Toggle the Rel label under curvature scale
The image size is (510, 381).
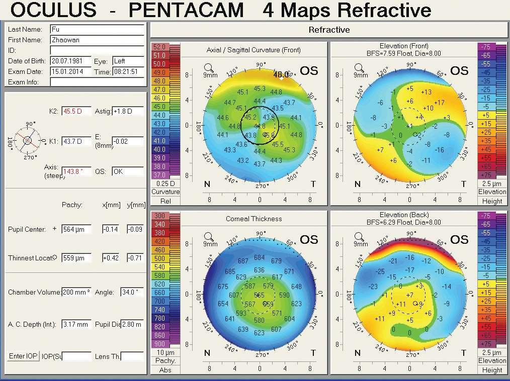pos(165,201)
